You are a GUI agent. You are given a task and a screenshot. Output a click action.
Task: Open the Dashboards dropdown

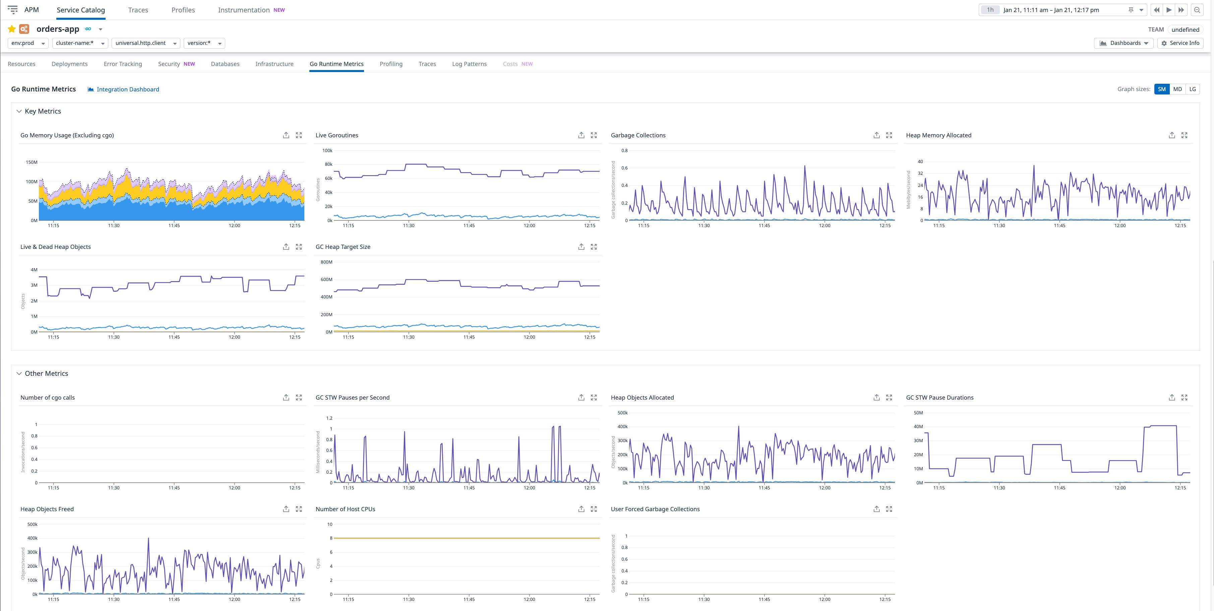coord(1124,43)
